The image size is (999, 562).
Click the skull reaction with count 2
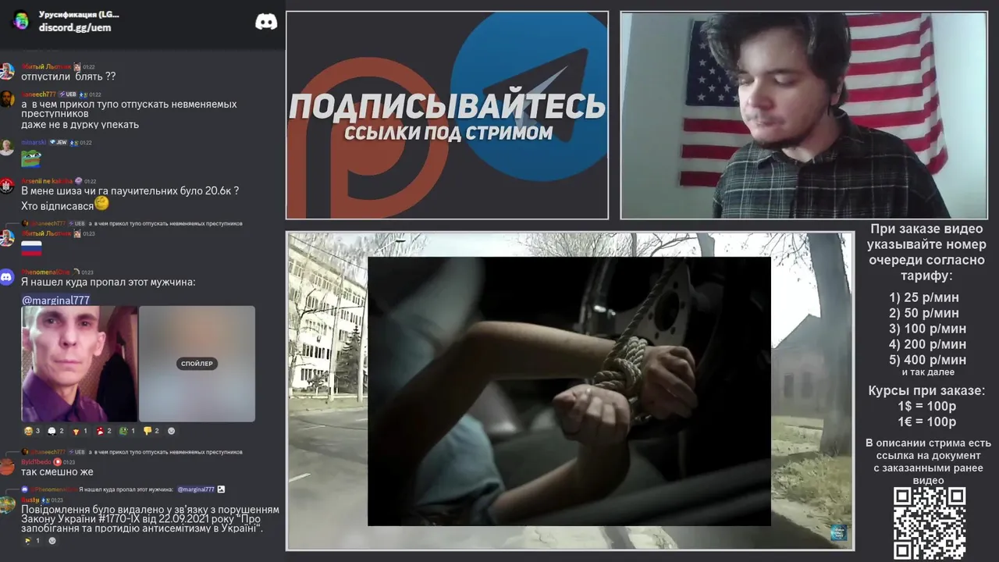(55, 431)
